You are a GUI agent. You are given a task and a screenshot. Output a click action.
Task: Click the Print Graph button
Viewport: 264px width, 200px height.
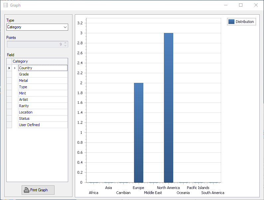tap(38, 190)
